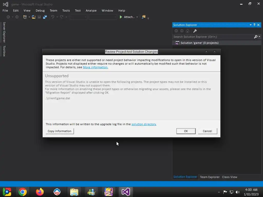This screenshot has width=263, height=197.
Task: Open Properties wrench icon in Solution Explorer
Action: coord(195,31)
